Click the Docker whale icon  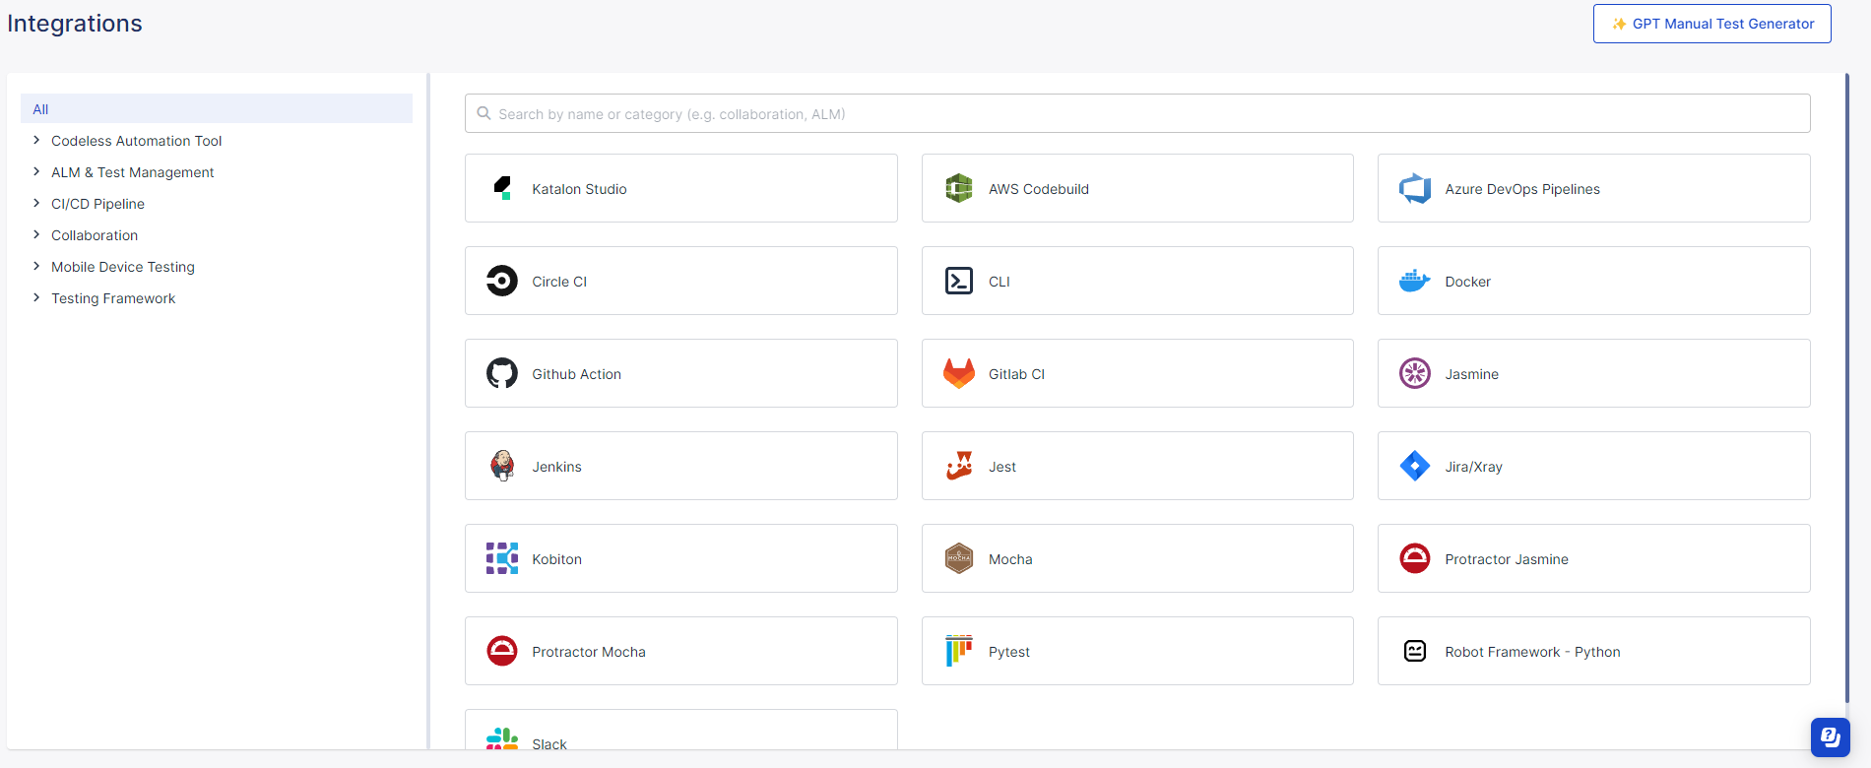tap(1414, 281)
